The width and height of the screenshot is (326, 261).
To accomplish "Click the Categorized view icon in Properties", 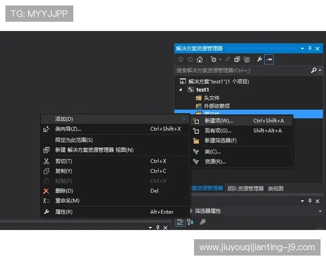I will pos(180,222).
